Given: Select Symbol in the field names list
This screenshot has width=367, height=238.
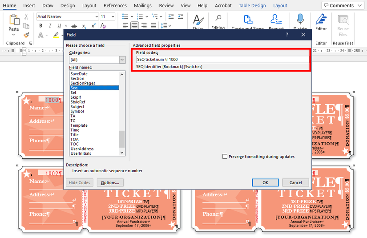Looking at the screenshot, I should tap(77, 111).
